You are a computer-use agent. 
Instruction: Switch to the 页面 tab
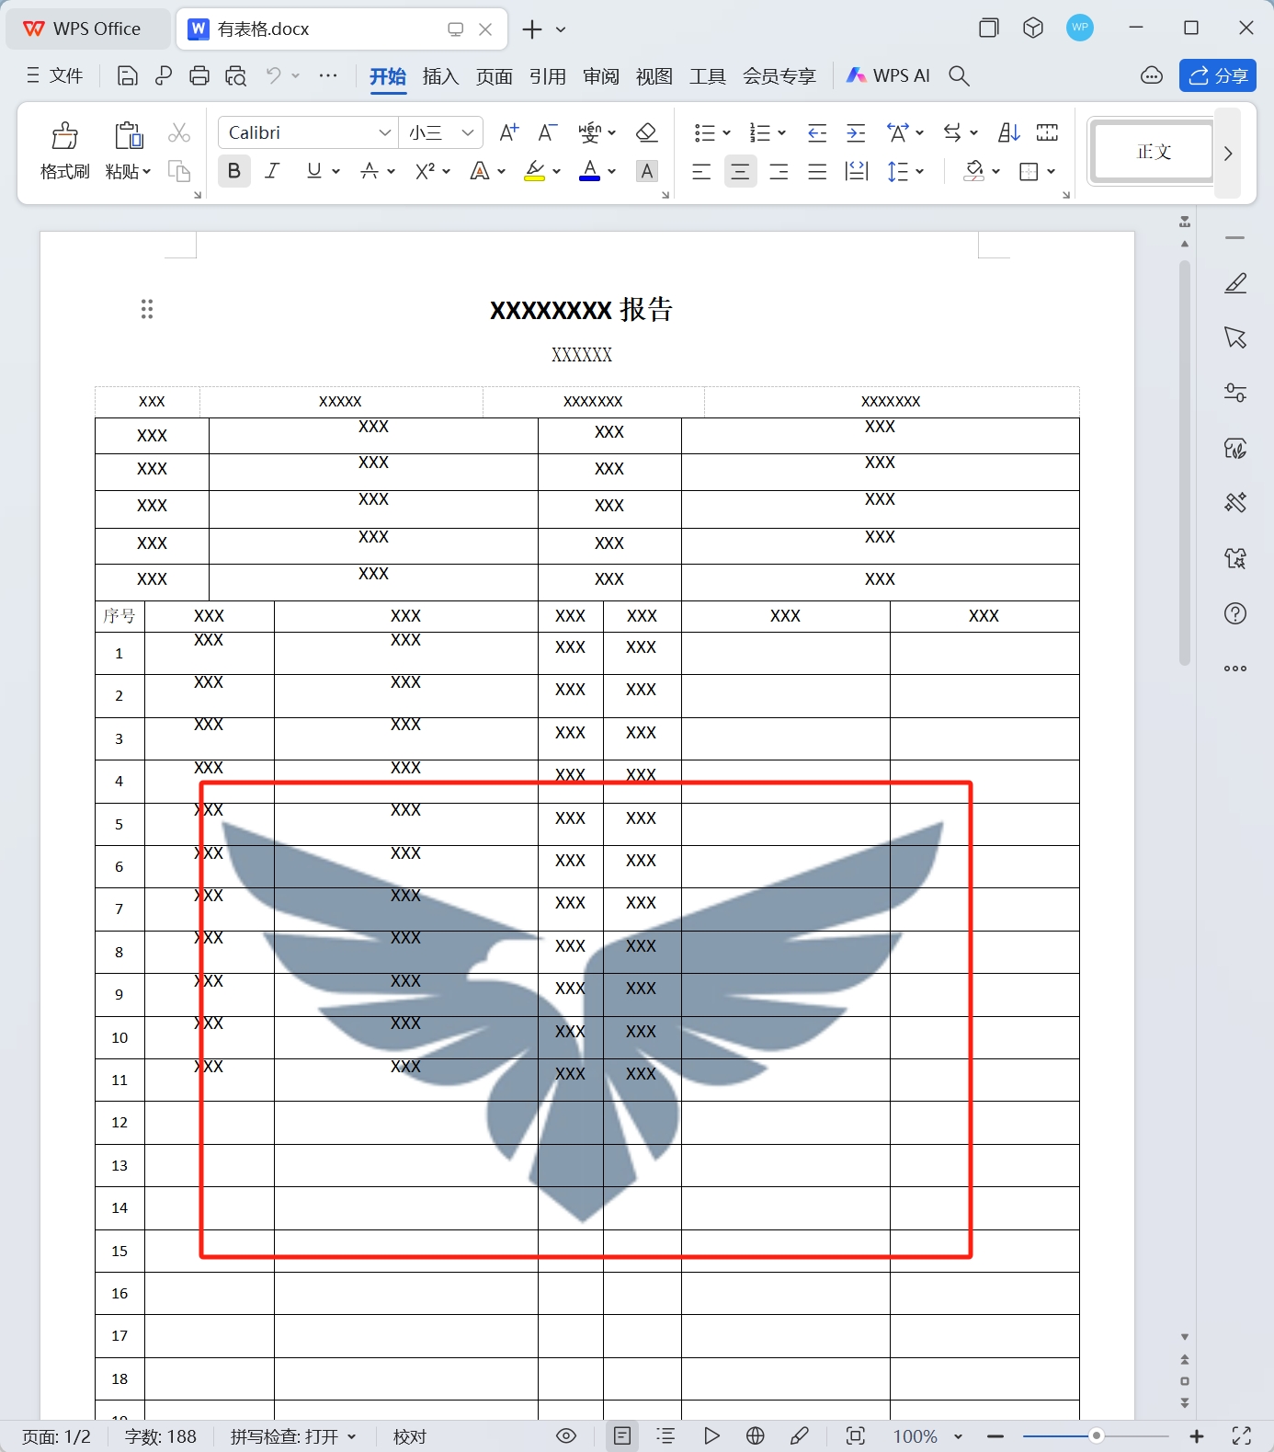(494, 75)
